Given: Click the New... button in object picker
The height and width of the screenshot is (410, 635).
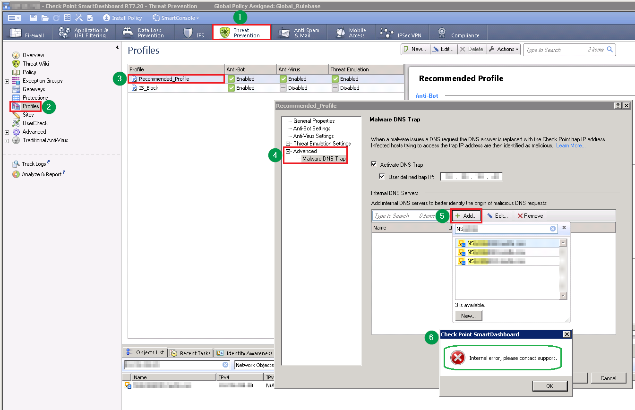Looking at the screenshot, I should tap(468, 316).
